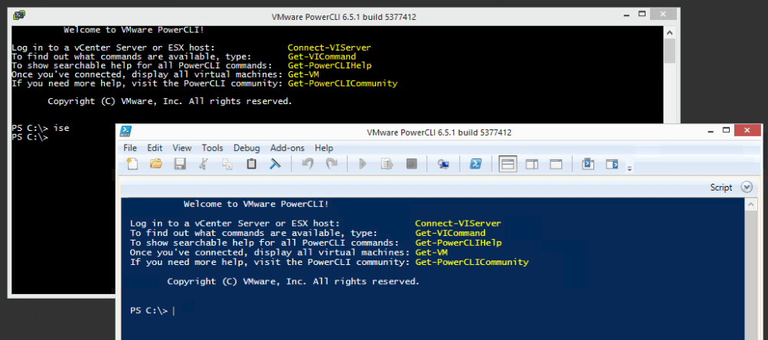The image size is (768, 340).
Task: Click Connect-VIServer text in ISE console
Action: 458,224
